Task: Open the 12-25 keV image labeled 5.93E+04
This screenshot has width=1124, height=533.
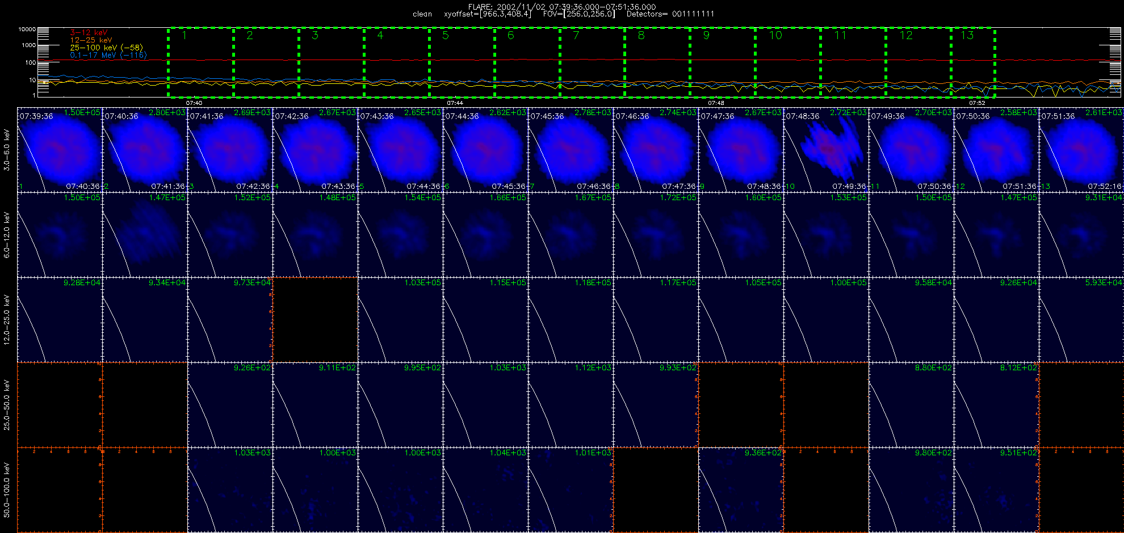Action: pos(1081,319)
